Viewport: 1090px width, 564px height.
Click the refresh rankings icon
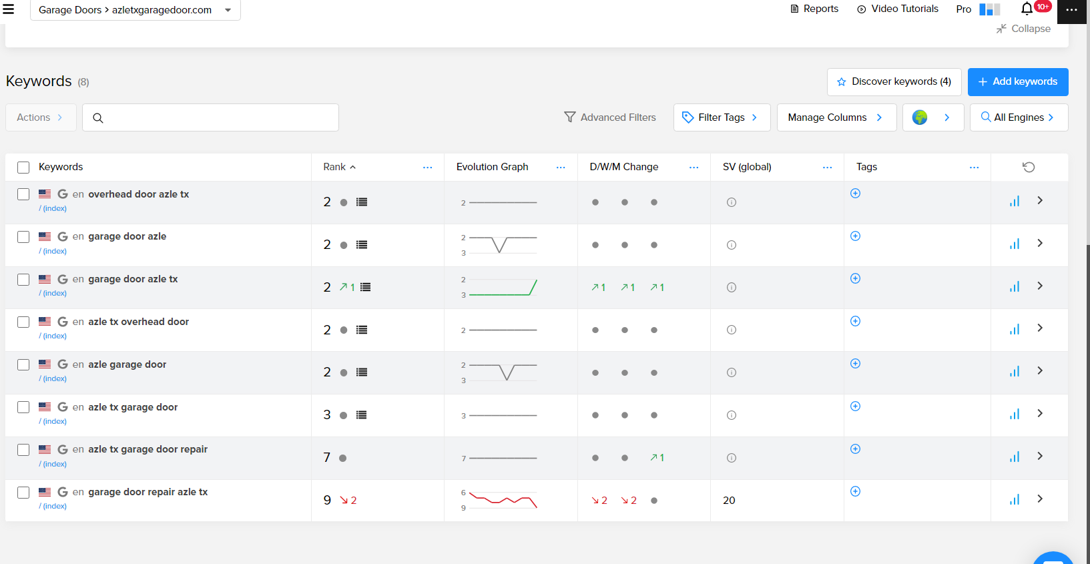[x=1029, y=167]
